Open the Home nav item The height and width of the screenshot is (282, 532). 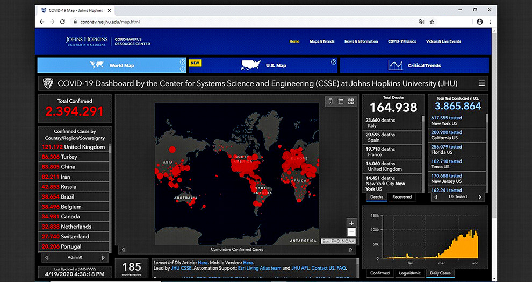[294, 41]
